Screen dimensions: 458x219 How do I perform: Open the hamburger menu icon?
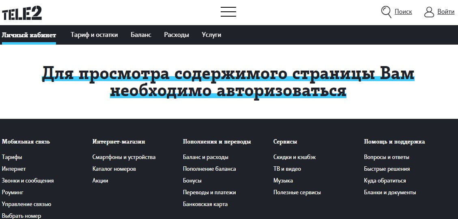tap(228, 12)
